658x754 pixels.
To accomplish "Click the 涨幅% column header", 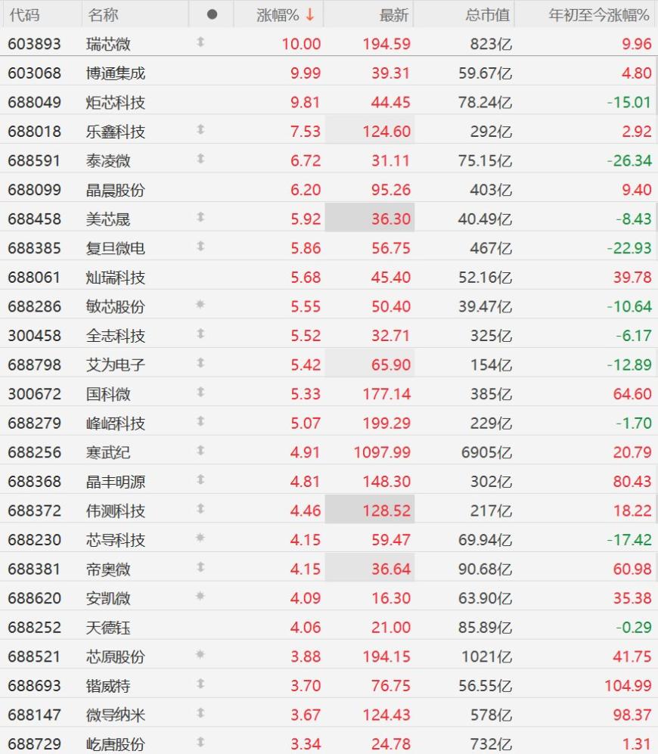I will click(x=278, y=15).
